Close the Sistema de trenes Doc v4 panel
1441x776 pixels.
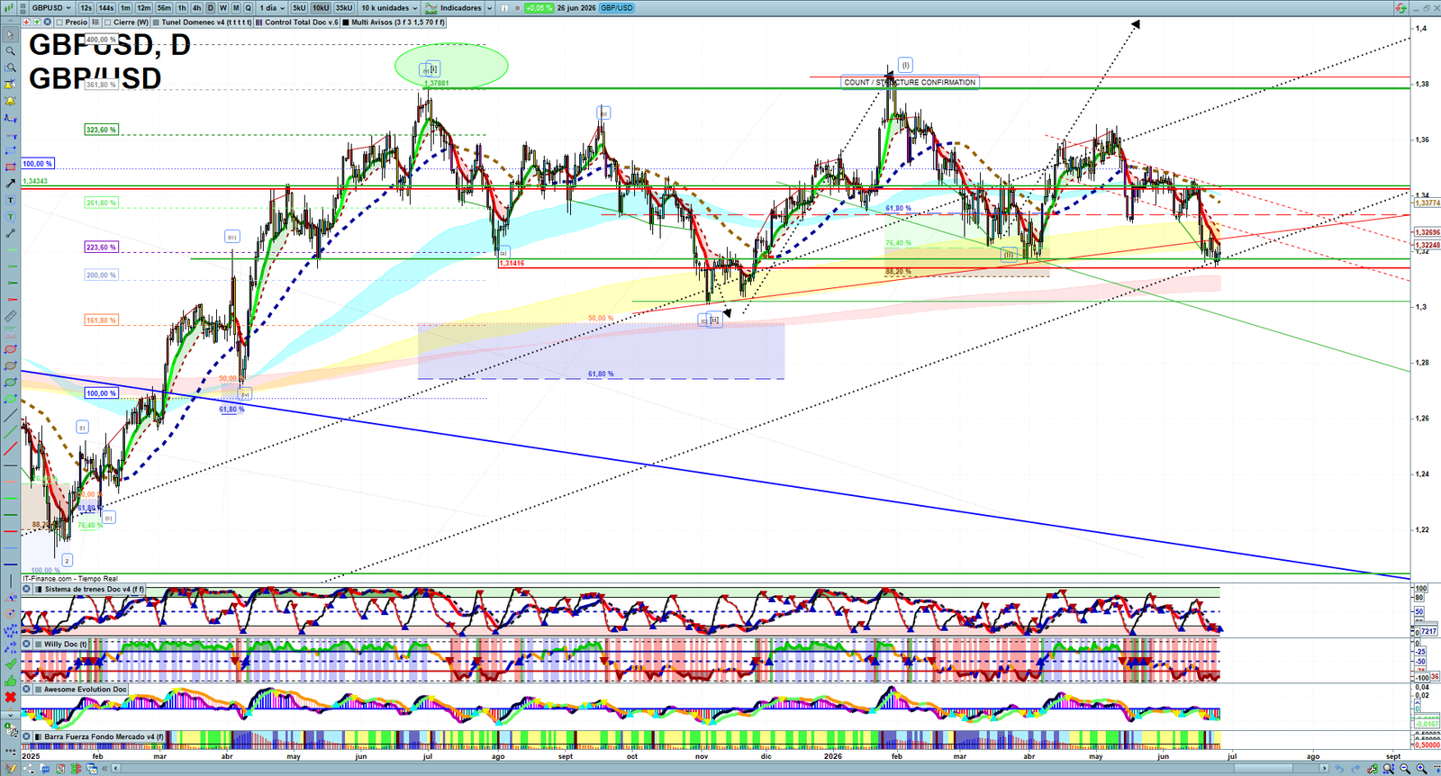click(27, 590)
